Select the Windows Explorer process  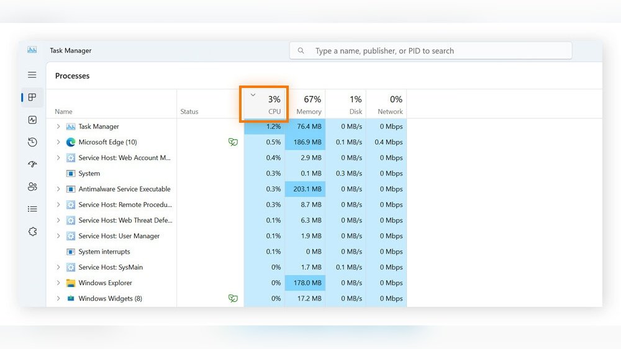tap(105, 283)
